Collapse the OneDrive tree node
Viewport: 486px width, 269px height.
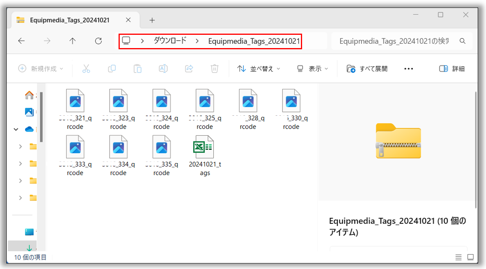click(x=16, y=129)
